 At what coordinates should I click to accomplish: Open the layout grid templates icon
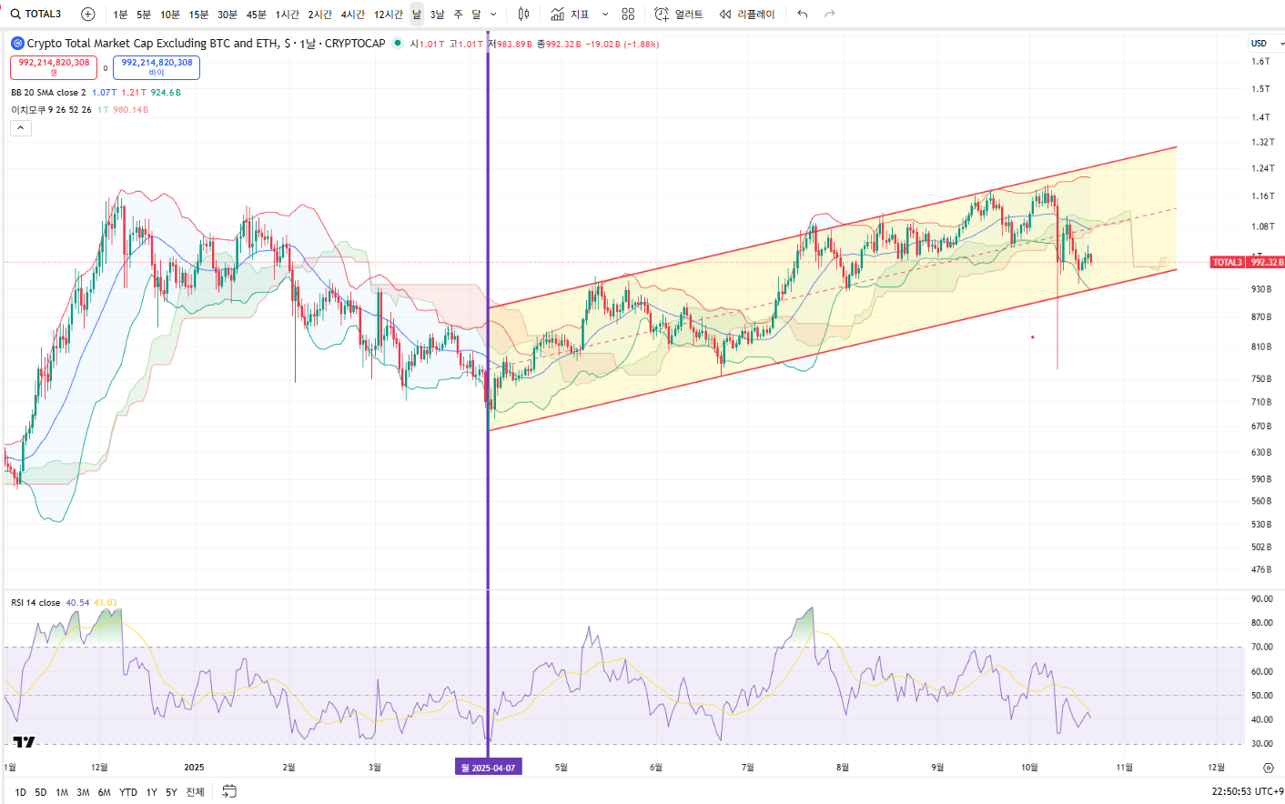[x=628, y=14]
